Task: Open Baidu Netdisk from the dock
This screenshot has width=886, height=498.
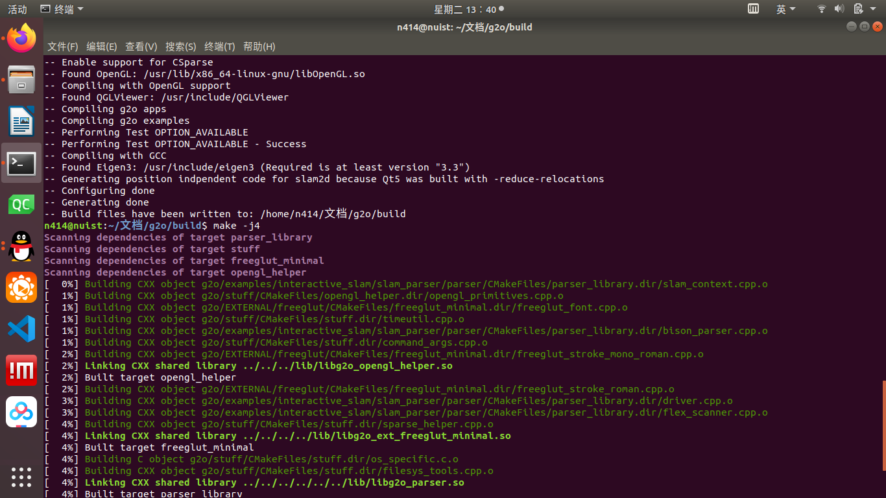Action: coord(21,412)
